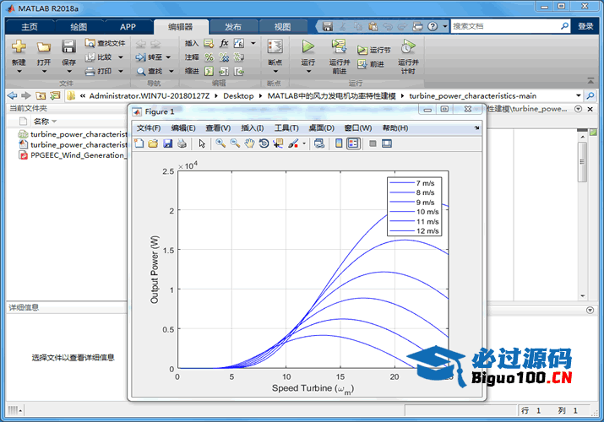This screenshot has width=604, height=422.
Task: Toggle Insert Colorbar in figure toolbar
Action: coord(339,143)
